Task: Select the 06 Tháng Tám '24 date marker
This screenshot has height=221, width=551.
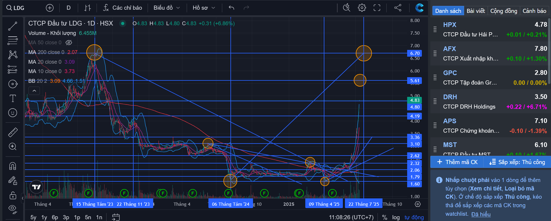Action: 230,204
